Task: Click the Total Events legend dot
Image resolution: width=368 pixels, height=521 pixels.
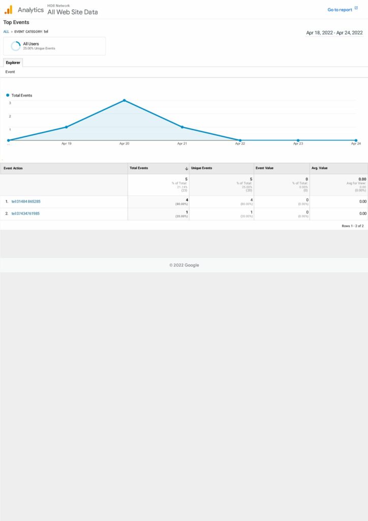Action: click(x=8, y=95)
